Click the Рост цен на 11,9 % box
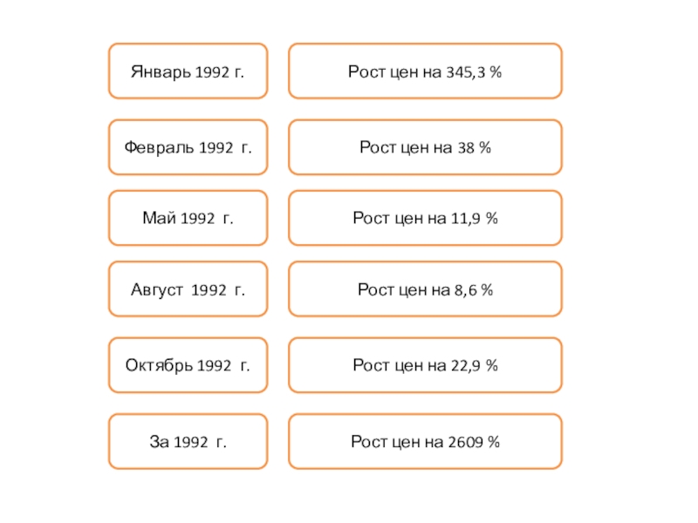The image size is (698, 523). [425, 218]
